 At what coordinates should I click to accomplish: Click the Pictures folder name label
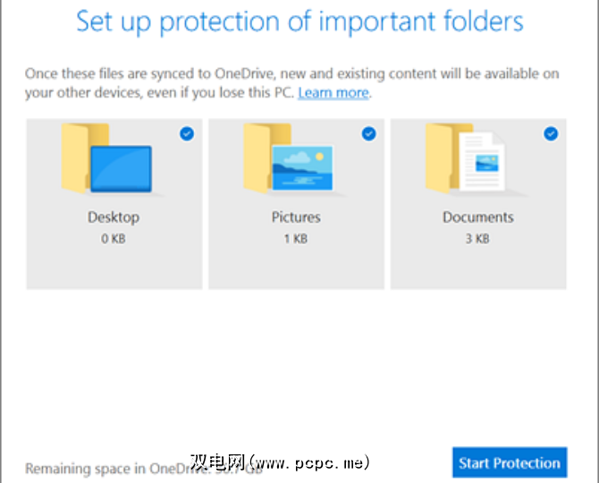(296, 216)
